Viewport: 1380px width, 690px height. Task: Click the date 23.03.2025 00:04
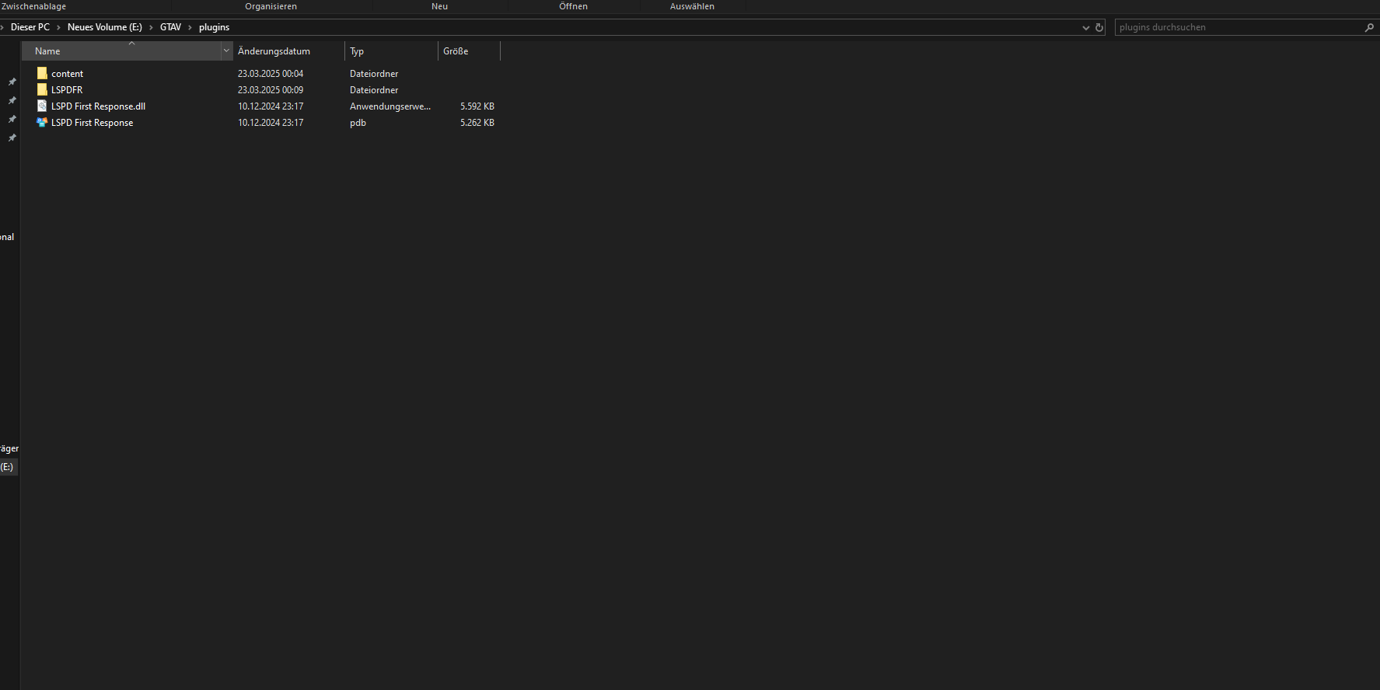pyautogui.click(x=271, y=74)
